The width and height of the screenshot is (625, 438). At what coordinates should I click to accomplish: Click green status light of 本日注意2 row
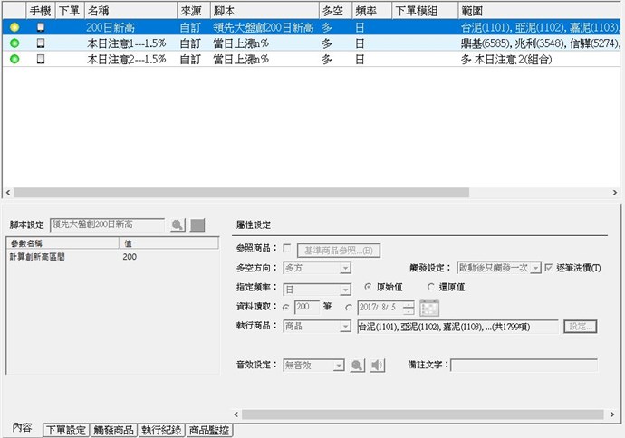[14, 59]
